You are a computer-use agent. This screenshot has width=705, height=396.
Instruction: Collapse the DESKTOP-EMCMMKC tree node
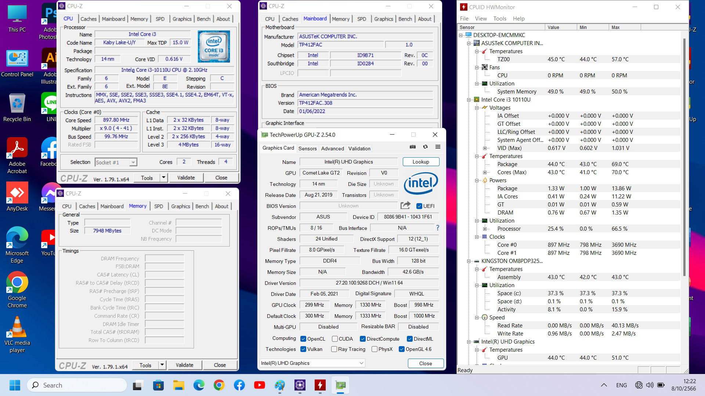click(x=461, y=35)
